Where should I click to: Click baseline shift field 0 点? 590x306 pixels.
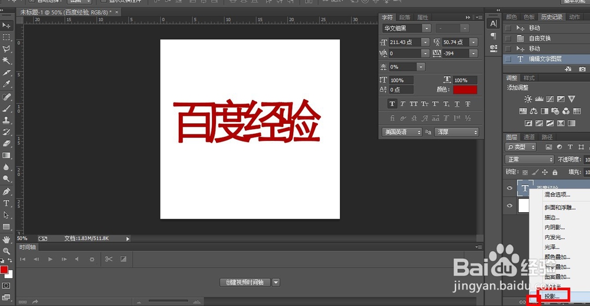click(401, 90)
